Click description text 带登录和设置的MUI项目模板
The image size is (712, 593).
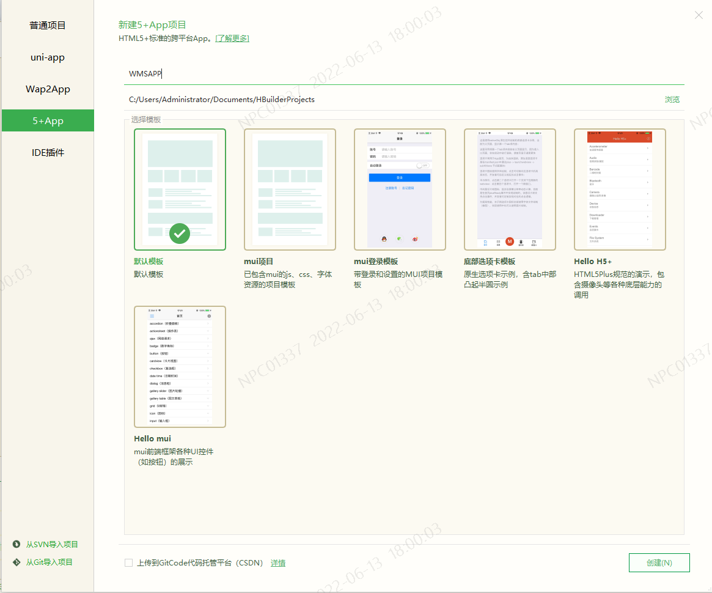pos(398,279)
